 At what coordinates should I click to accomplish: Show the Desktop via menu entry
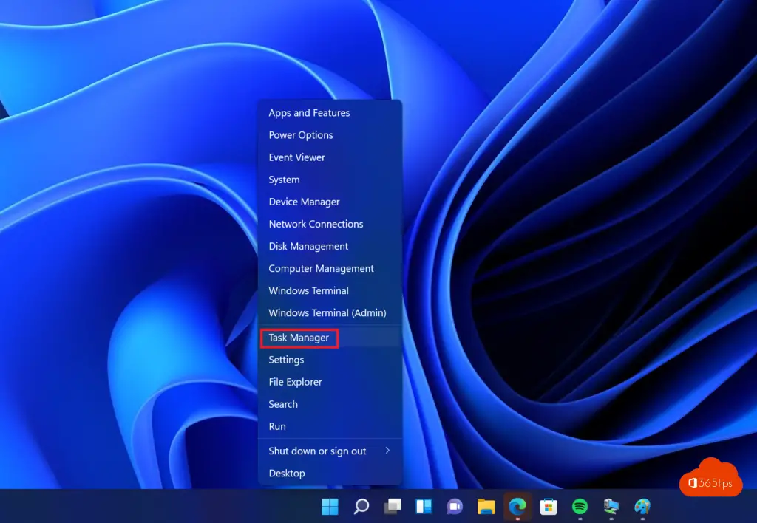coord(287,473)
